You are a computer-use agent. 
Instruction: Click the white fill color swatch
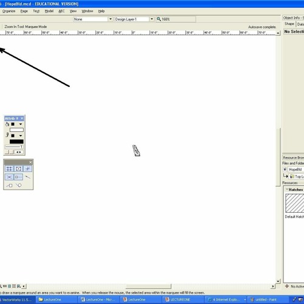(16, 130)
